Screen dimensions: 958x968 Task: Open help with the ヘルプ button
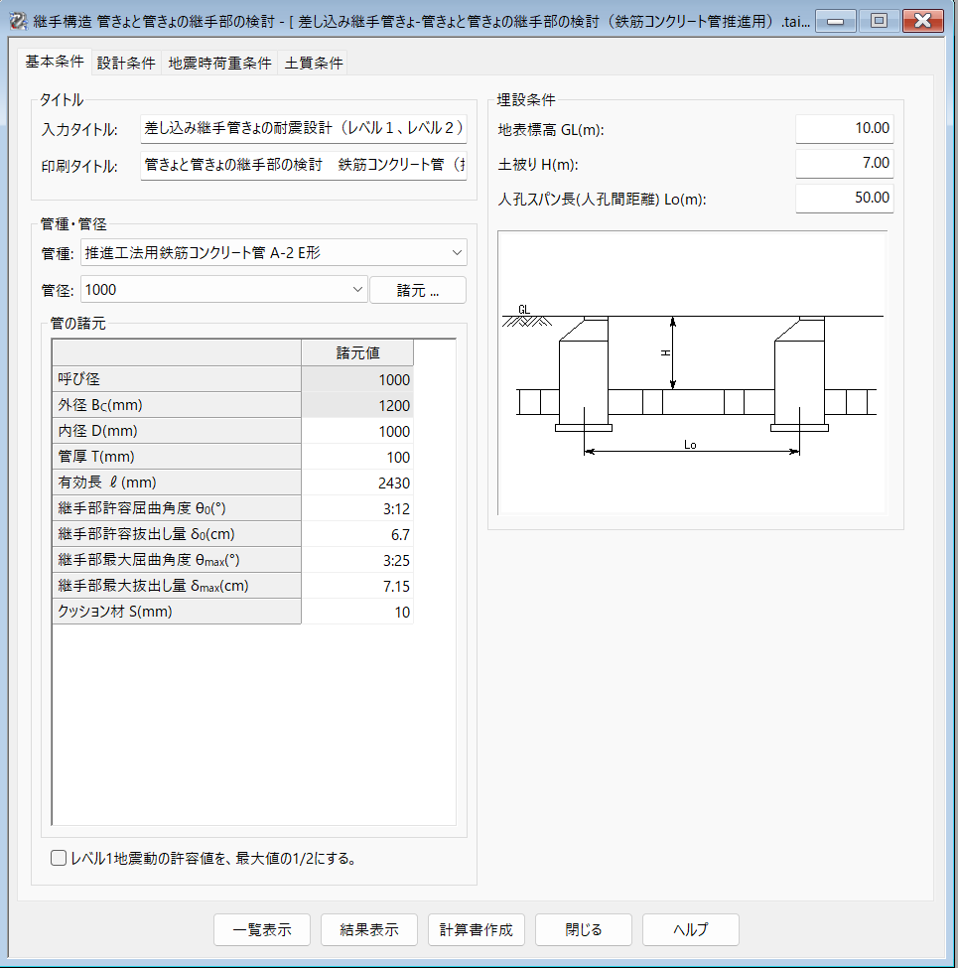(x=691, y=930)
